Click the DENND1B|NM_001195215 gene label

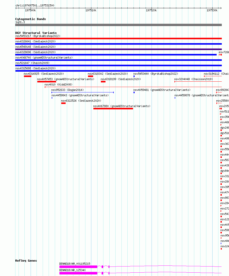[75, 264]
